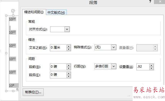The height and width of the screenshot is (101, 165).
Task: Expand the 对齐方式 alignment dropdown
Action: [x=67, y=29]
